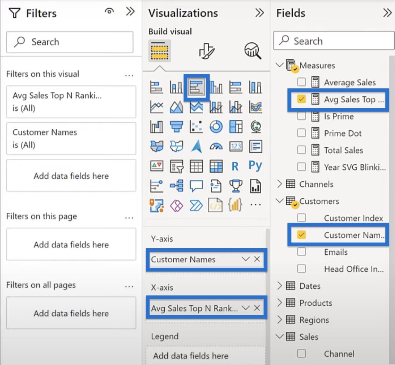The width and height of the screenshot is (395, 365).
Task: Open more visuals ellipsis menu
Action: (255, 205)
